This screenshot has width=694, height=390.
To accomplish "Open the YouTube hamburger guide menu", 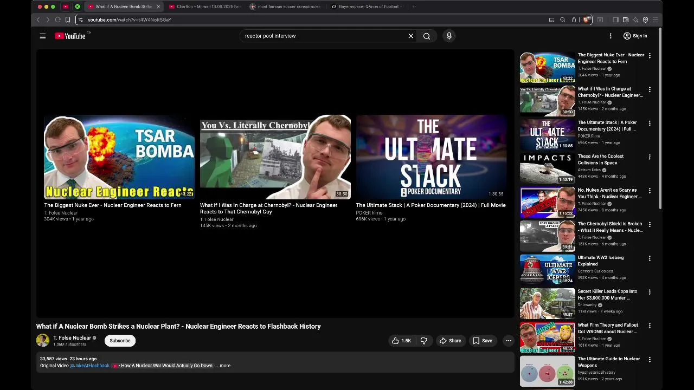I will (43, 36).
